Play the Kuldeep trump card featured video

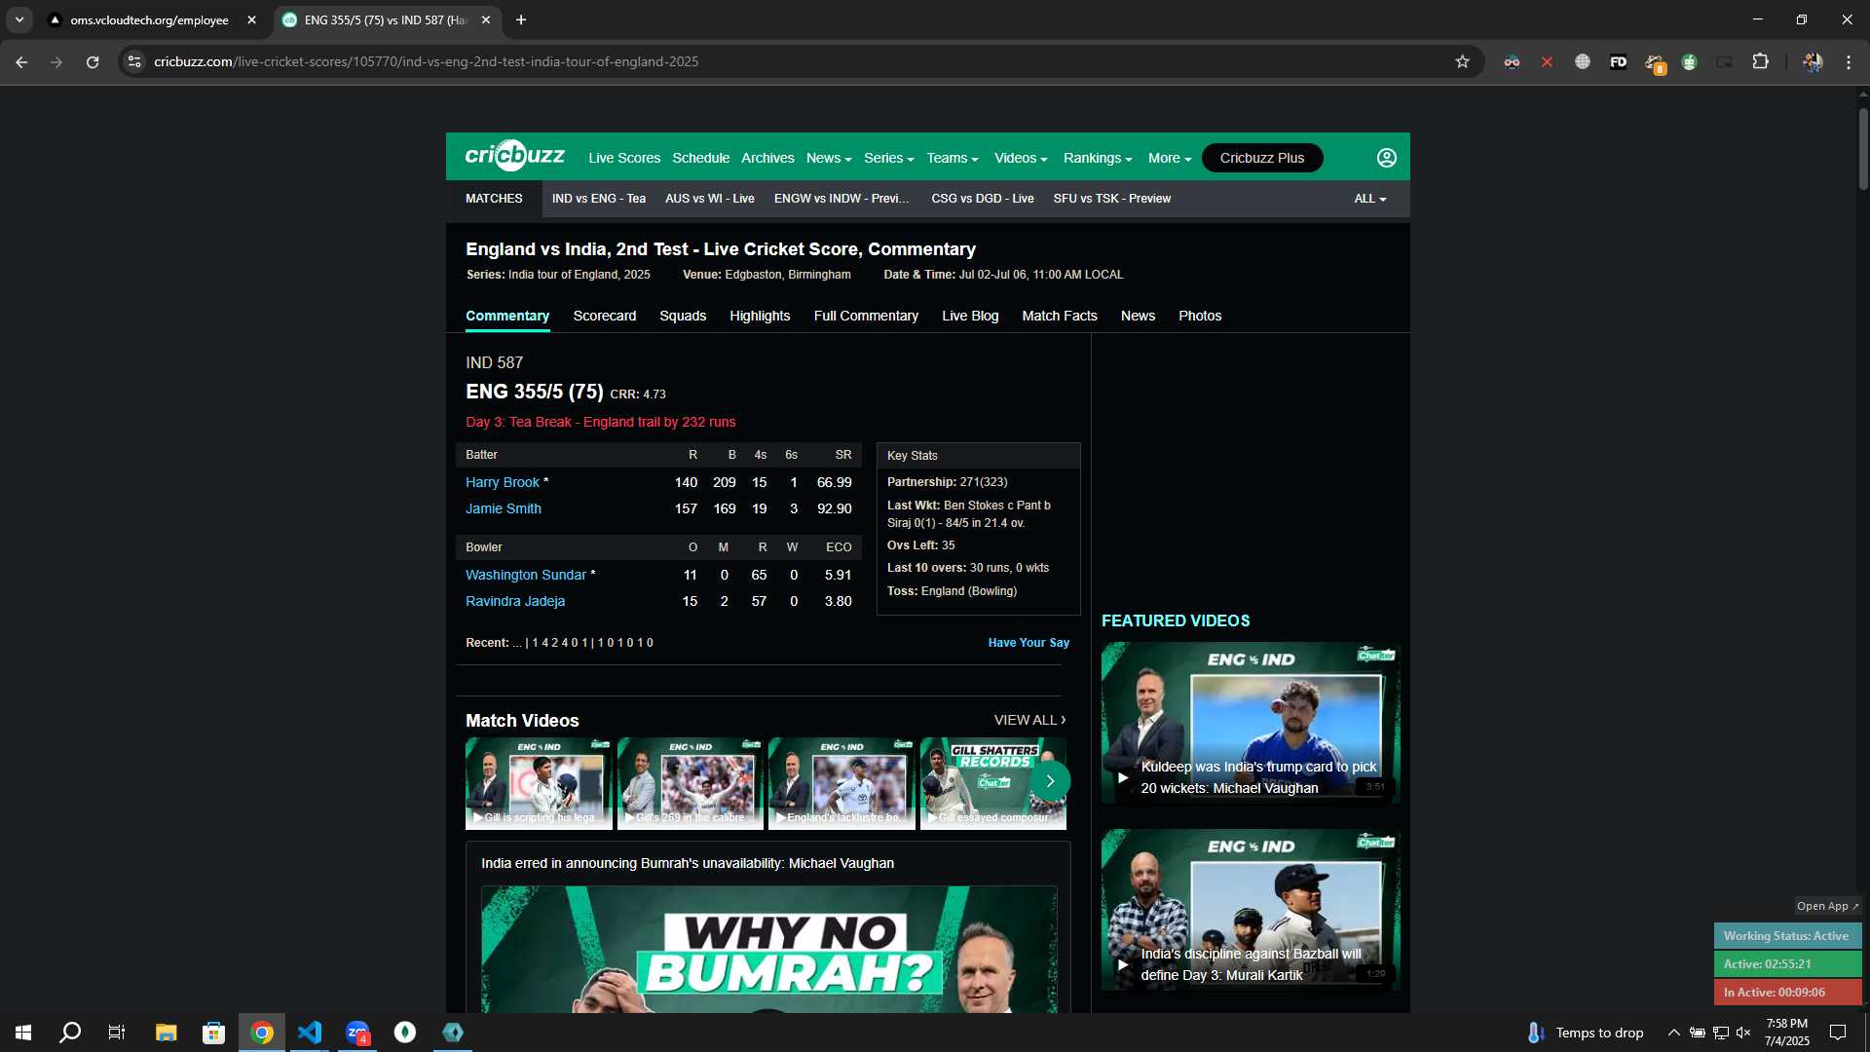1251,723
